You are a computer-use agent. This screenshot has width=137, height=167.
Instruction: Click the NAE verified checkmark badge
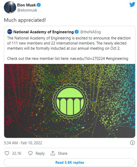[77, 32]
